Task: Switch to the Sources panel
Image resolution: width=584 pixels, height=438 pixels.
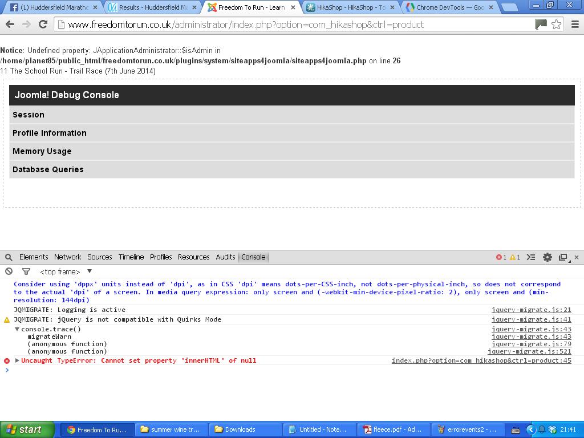Action: click(x=99, y=257)
